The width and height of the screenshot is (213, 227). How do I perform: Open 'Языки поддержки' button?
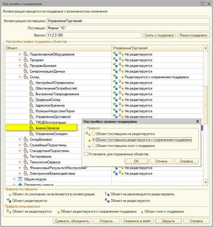coord(193,36)
